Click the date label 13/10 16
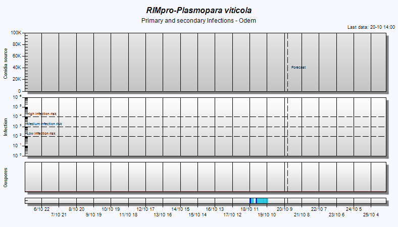Image resolution: width=398 pixels, height=227 pixels. point(163,215)
